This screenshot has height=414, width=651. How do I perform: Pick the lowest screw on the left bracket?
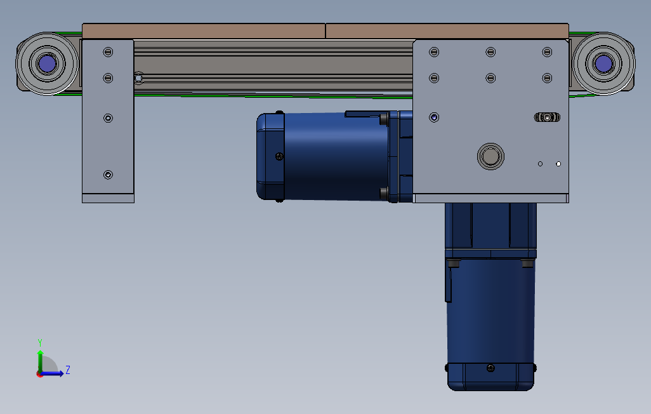coord(108,175)
